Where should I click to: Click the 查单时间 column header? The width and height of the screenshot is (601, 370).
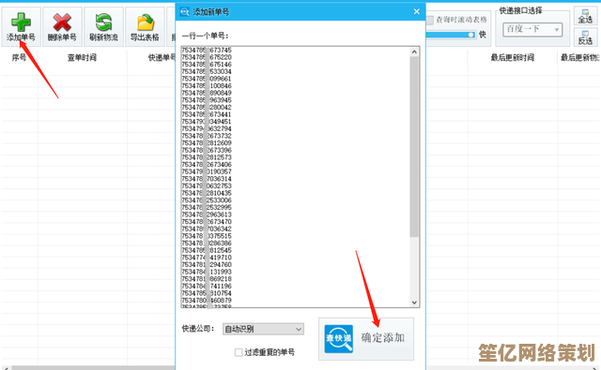82,58
